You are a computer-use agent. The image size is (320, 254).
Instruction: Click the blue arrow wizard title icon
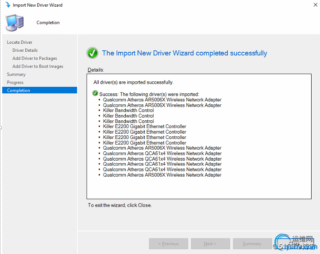tap(8, 5)
